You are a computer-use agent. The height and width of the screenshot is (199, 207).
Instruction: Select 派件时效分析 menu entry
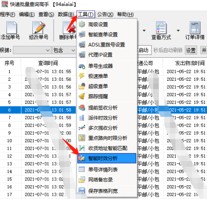tap(107, 118)
